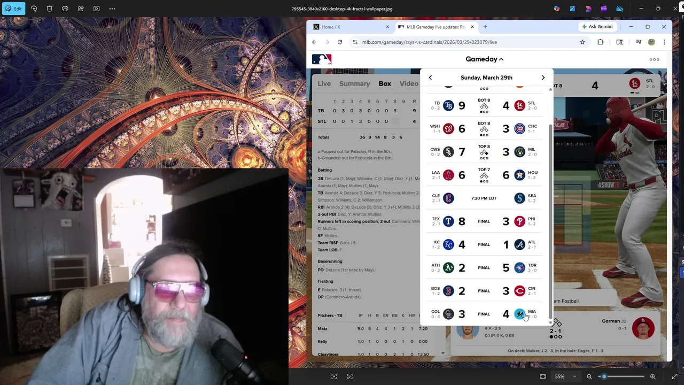
Task: Open the Video tab
Action: click(409, 84)
